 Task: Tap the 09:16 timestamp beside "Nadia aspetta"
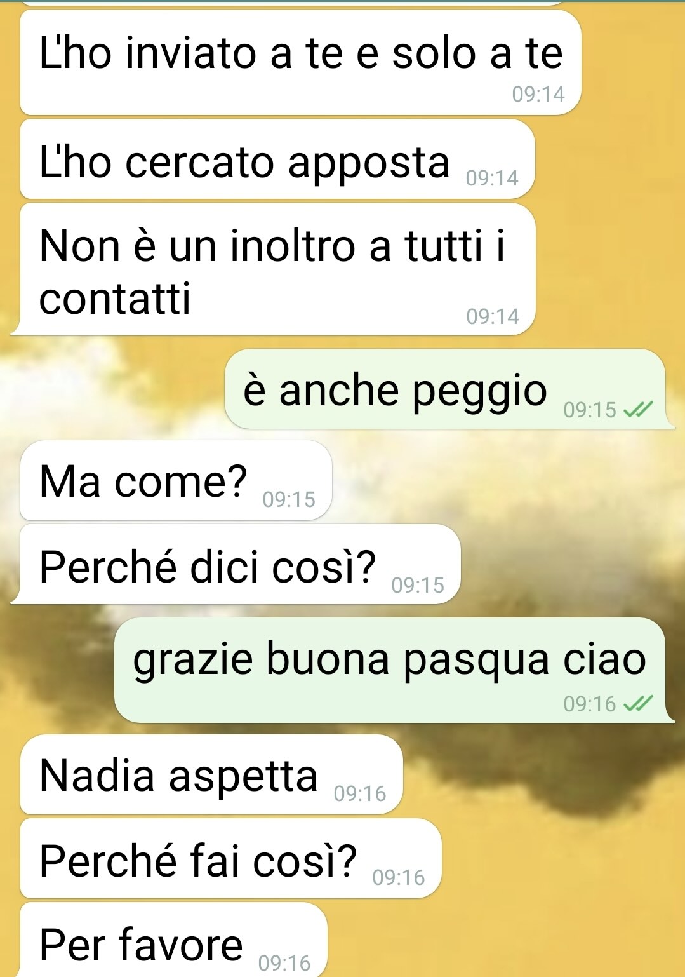pos(360,793)
